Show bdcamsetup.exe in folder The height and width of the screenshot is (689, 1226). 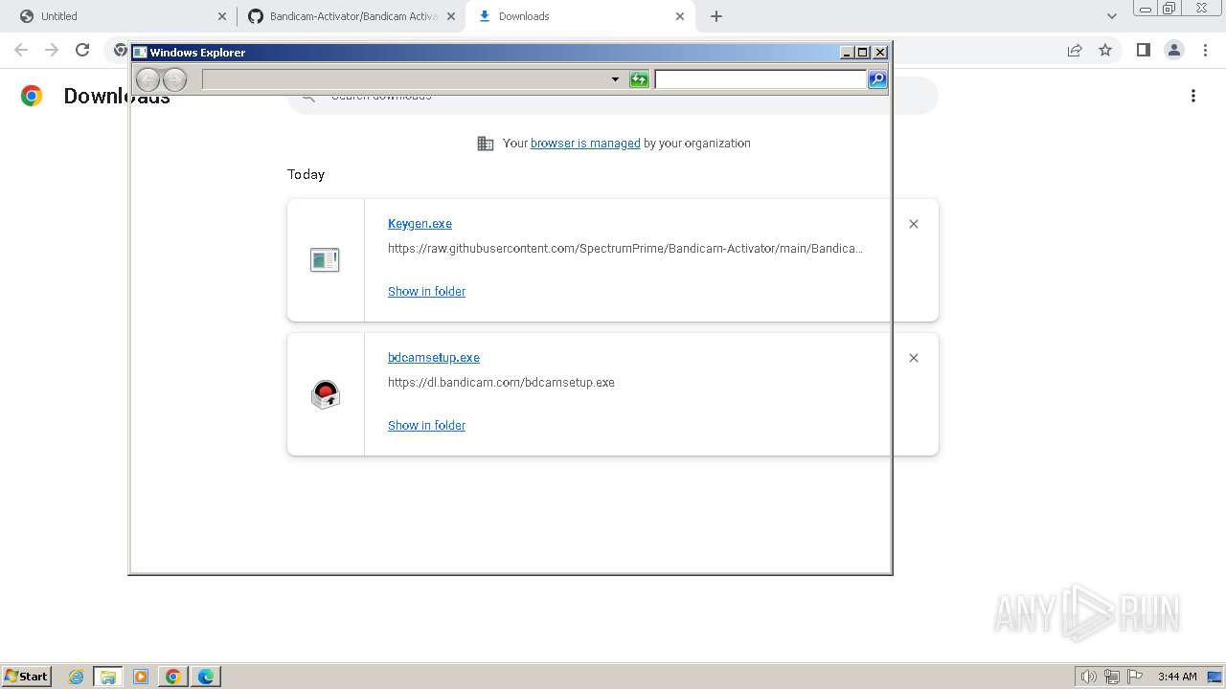click(426, 425)
